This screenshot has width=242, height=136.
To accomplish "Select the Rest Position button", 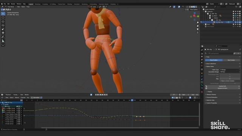I will coord(231,60).
